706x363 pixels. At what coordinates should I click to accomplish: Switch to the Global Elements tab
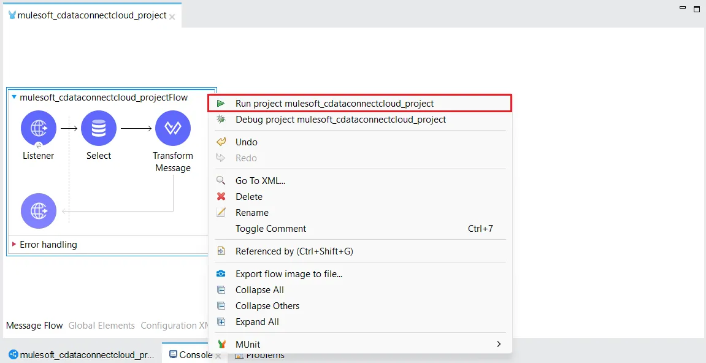click(101, 326)
